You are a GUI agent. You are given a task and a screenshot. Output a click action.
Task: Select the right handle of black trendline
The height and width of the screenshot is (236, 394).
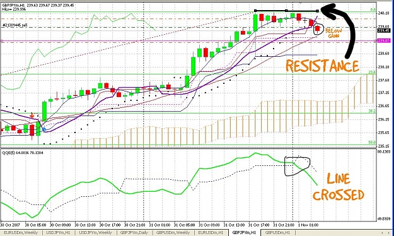point(317,11)
